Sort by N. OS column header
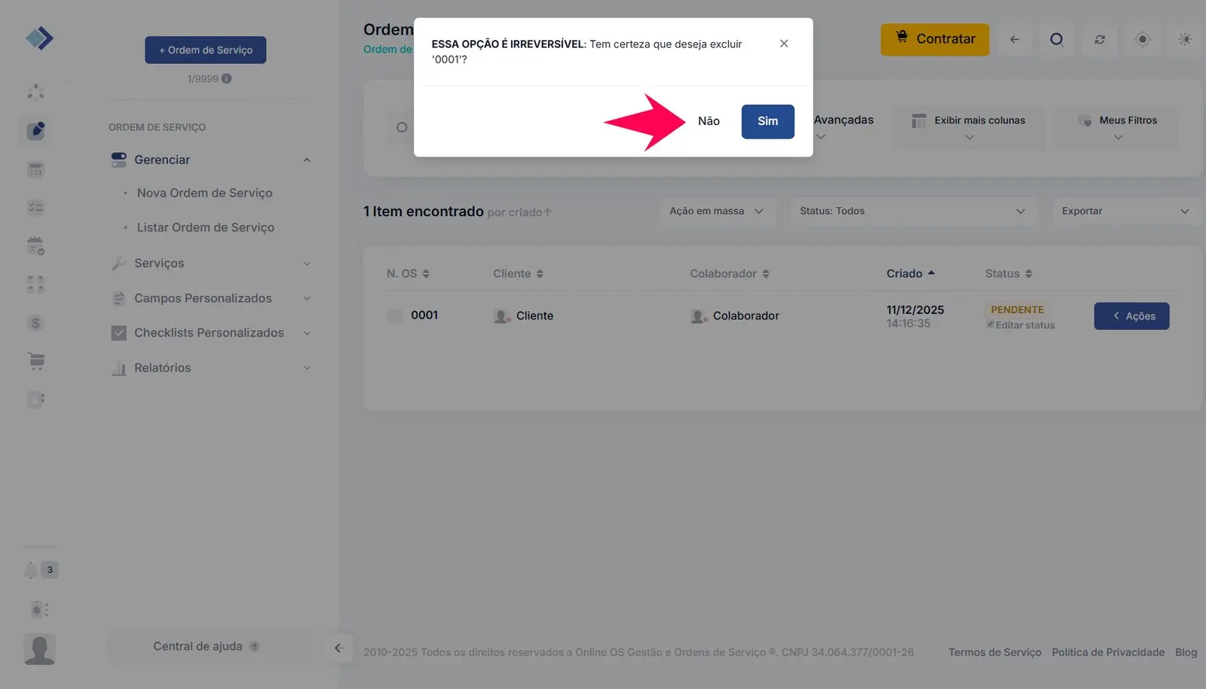The height and width of the screenshot is (689, 1206). (x=408, y=273)
